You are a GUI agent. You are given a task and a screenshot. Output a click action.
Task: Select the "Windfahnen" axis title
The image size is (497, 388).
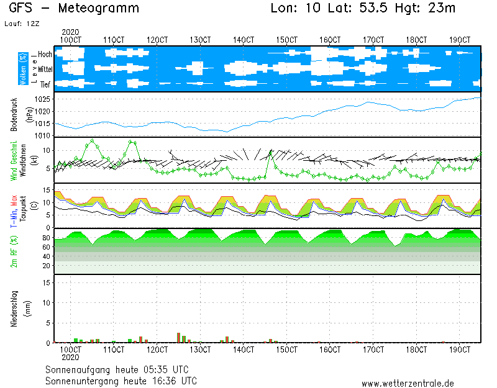click(x=23, y=161)
